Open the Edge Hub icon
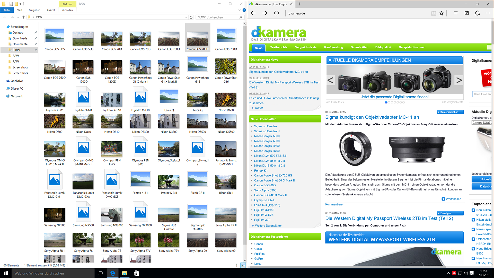 coord(456,13)
